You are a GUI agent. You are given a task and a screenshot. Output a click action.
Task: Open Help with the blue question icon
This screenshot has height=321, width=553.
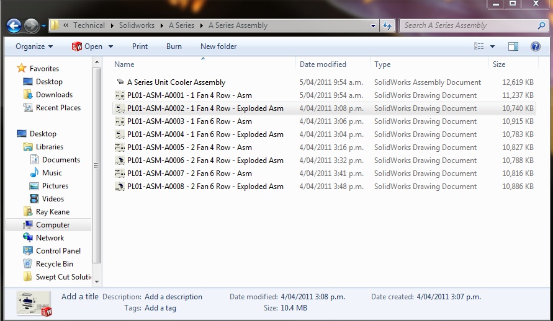536,46
